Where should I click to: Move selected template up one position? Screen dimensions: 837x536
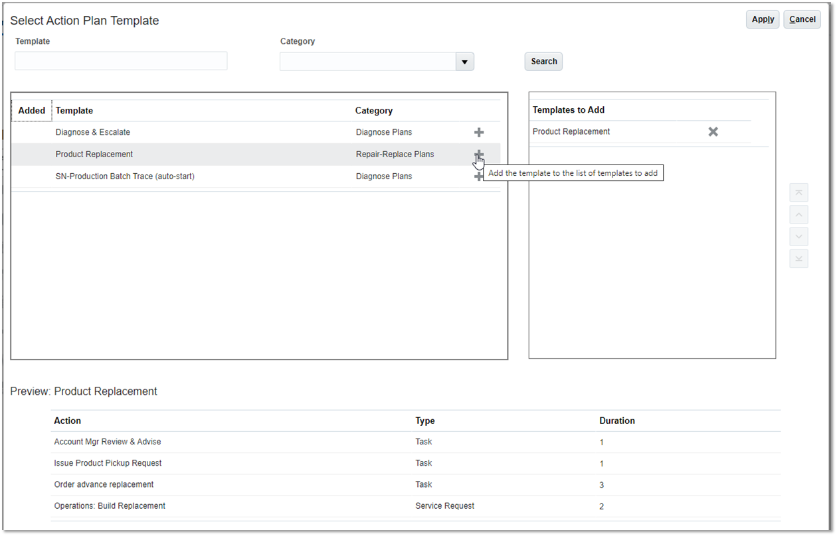tap(798, 215)
